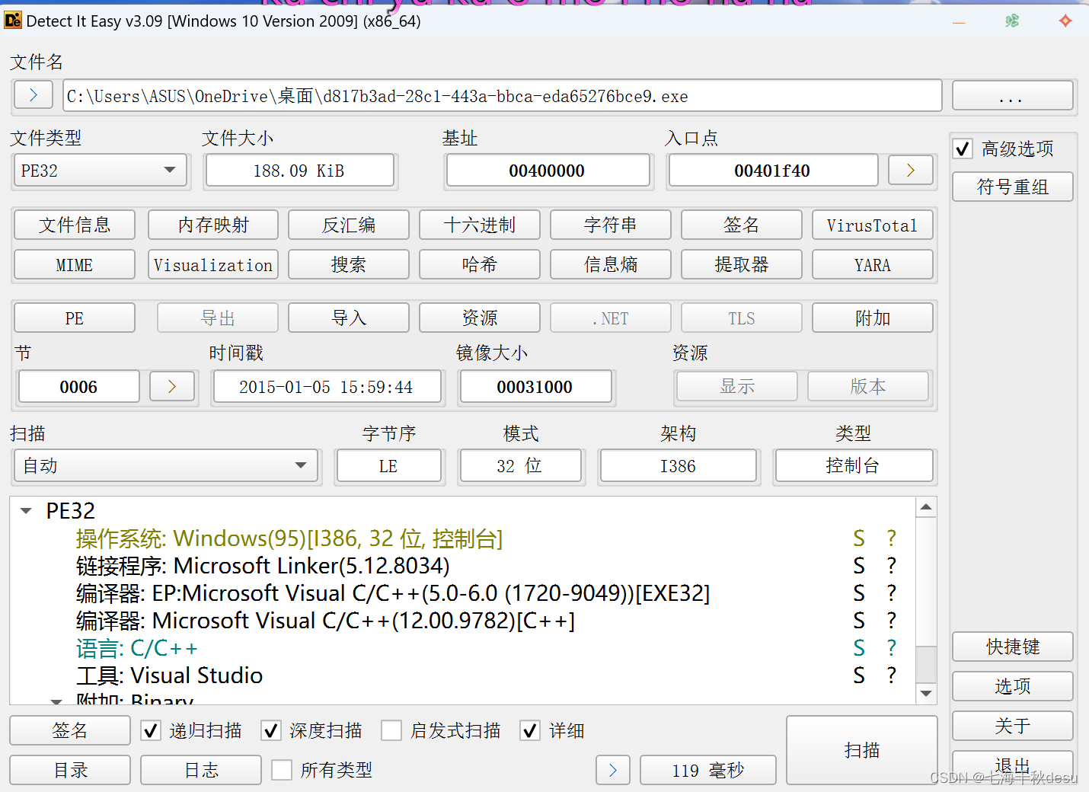
Task: Open the 十六进制 hex viewer
Action: click(479, 225)
